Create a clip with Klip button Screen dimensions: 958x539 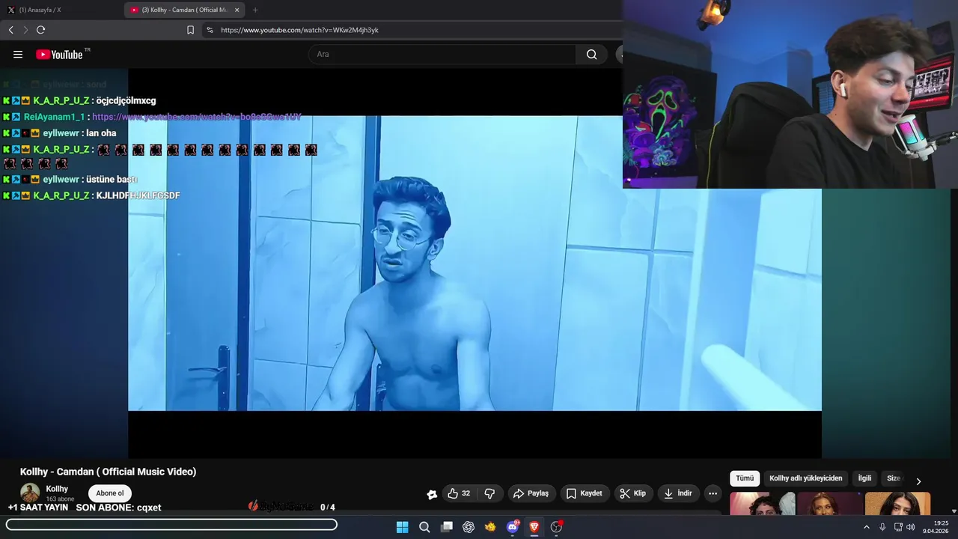tap(633, 493)
